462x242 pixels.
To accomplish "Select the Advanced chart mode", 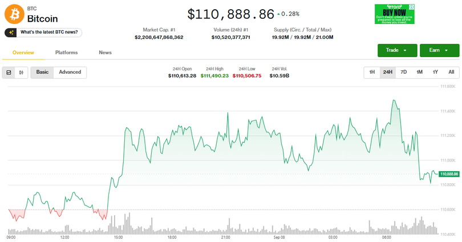I will point(70,72).
